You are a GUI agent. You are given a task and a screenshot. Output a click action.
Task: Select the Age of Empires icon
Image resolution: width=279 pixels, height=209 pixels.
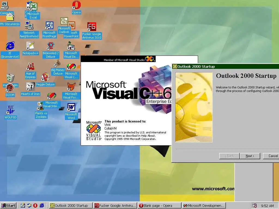(x=31, y=70)
